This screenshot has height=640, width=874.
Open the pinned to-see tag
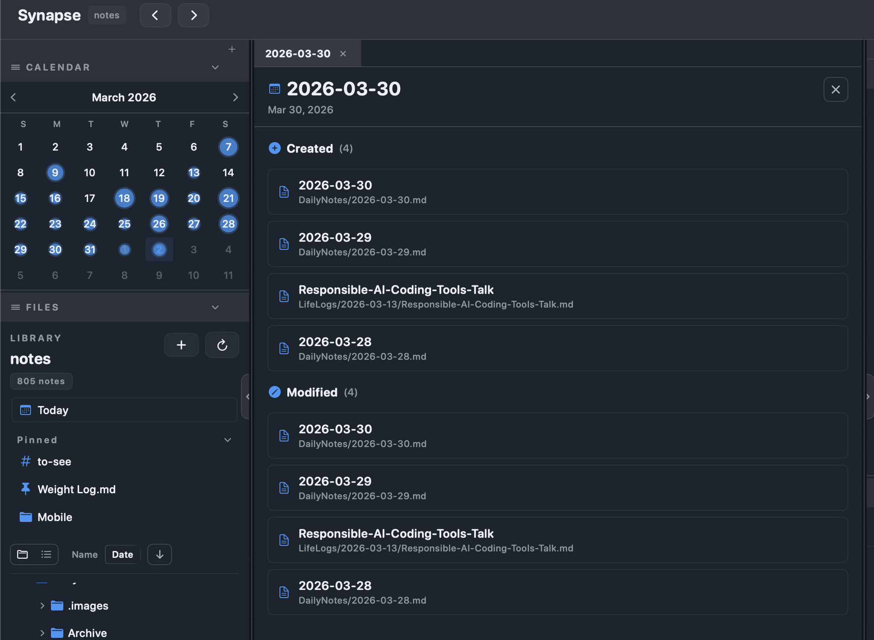click(54, 462)
